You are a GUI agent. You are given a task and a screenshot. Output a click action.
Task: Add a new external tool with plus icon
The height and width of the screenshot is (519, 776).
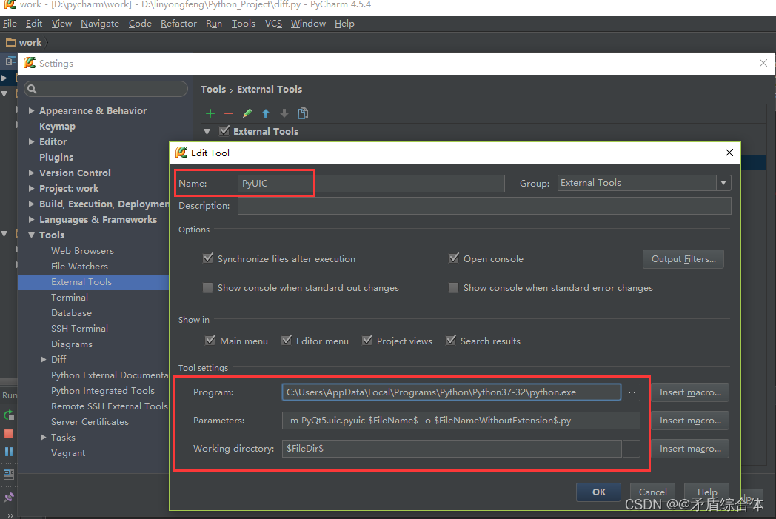click(210, 114)
